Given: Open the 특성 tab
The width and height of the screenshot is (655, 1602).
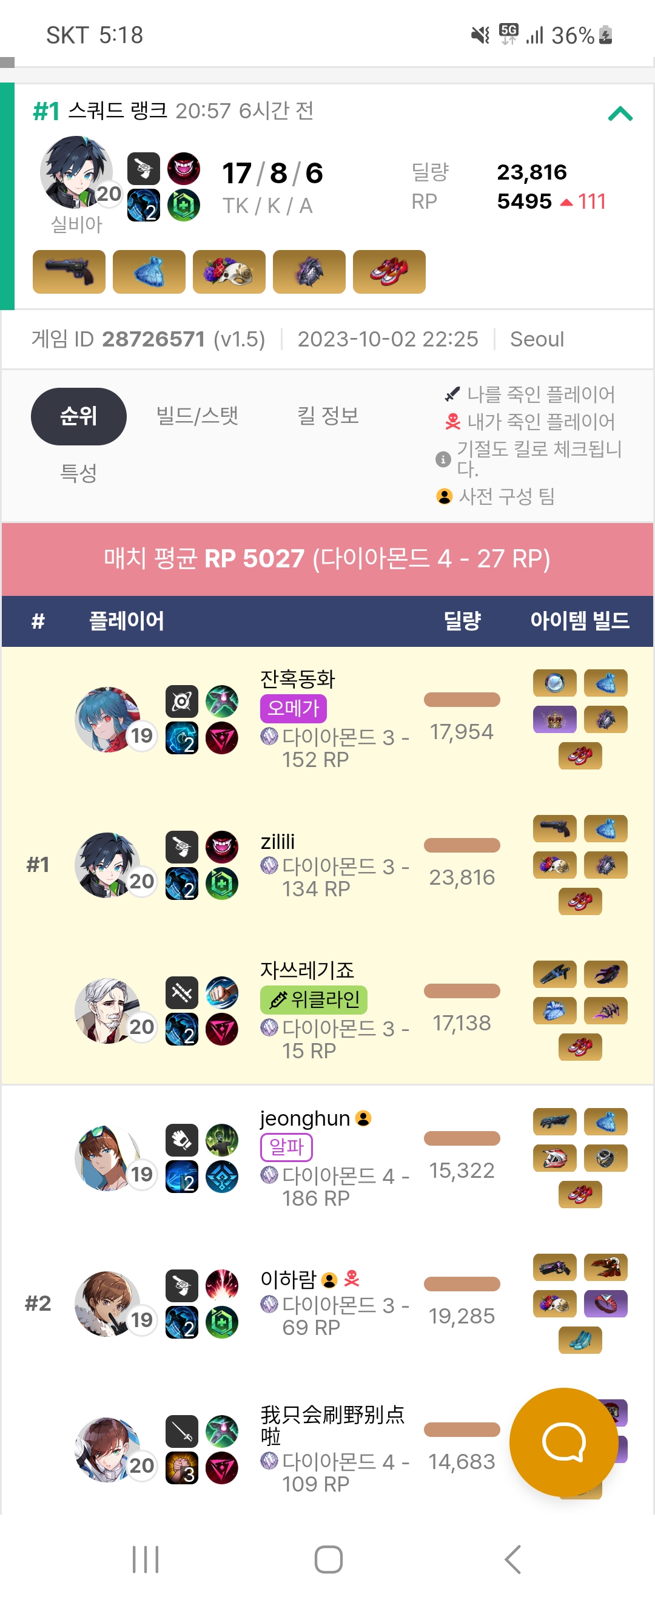Looking at the screenshot, I should (x=78, y=473).
